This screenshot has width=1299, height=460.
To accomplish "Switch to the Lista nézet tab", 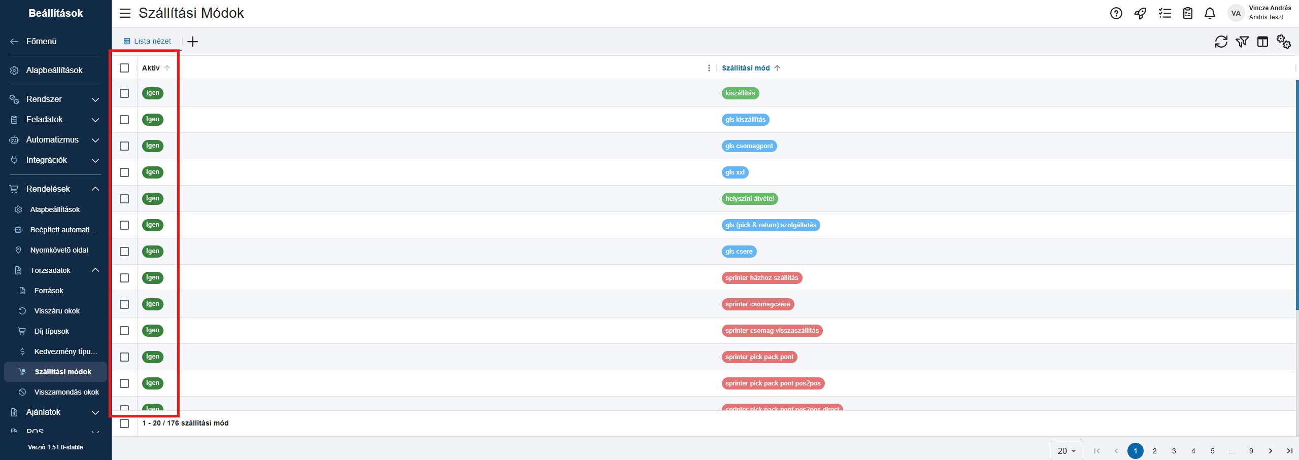I will 148,41.
